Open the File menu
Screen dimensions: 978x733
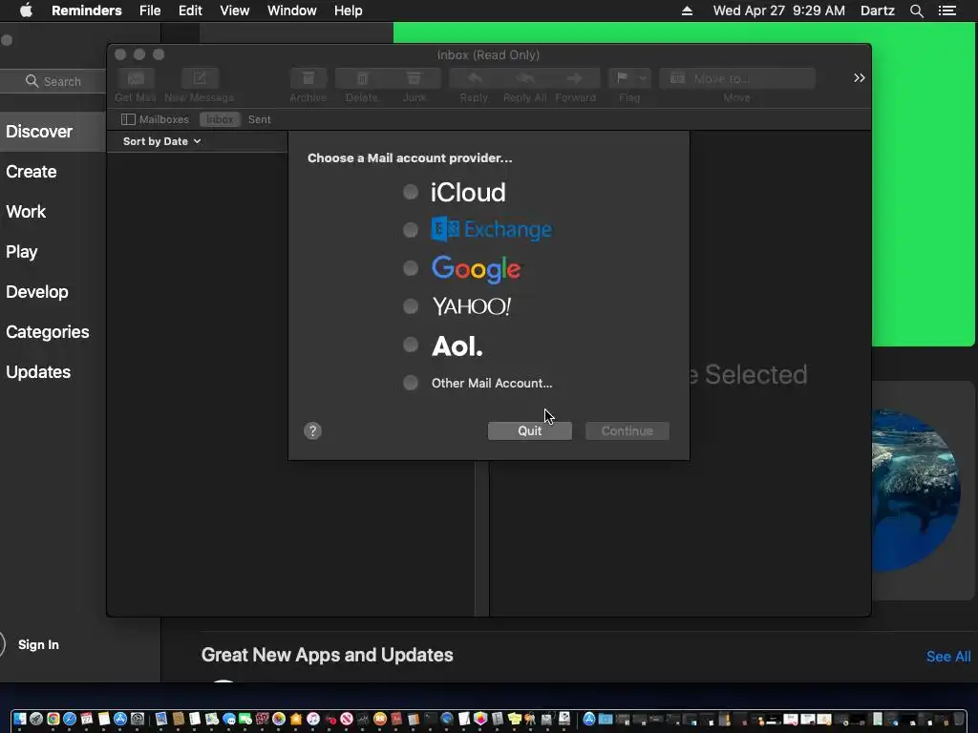(150, 10)
